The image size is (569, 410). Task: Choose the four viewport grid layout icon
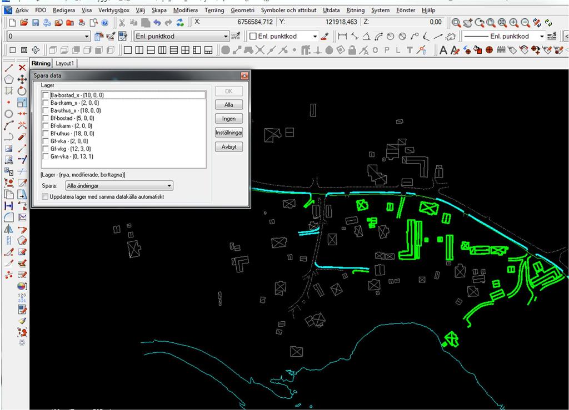pos(186,50)
